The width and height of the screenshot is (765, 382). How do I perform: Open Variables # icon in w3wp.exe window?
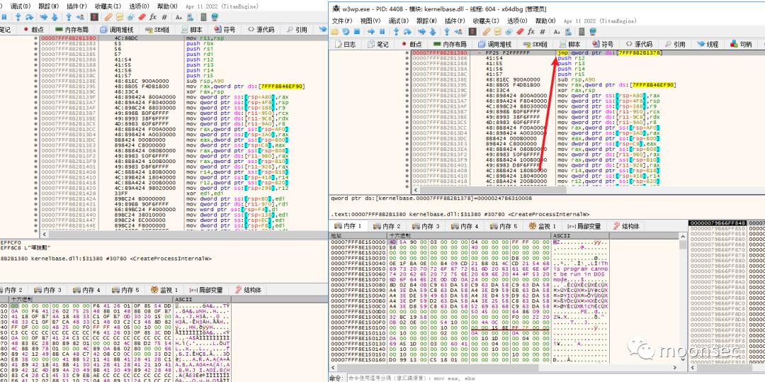pos(543,32)
